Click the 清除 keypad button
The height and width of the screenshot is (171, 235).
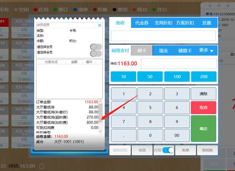coord(203,94)
